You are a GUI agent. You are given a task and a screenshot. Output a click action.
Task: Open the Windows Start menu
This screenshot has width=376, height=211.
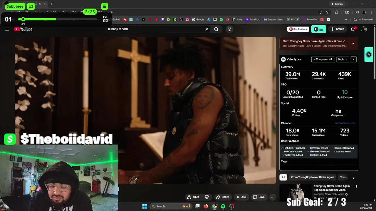click(x=145, y=206)
